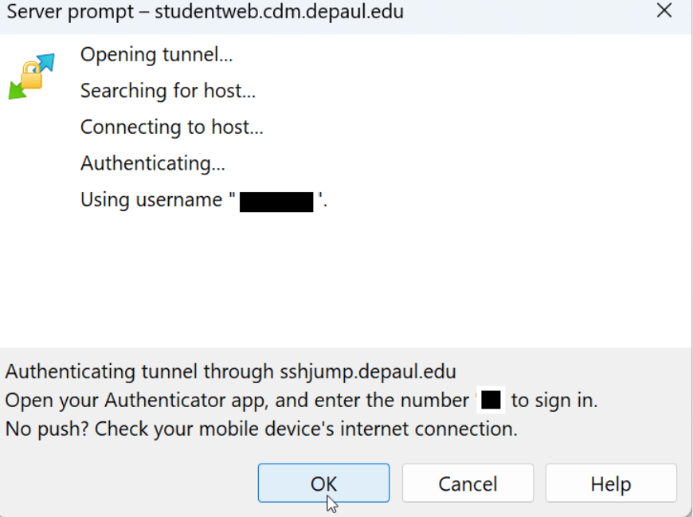Select the "Connecting to host..." log entry
Screen dimensions: 693x517
tap(171, 127)
